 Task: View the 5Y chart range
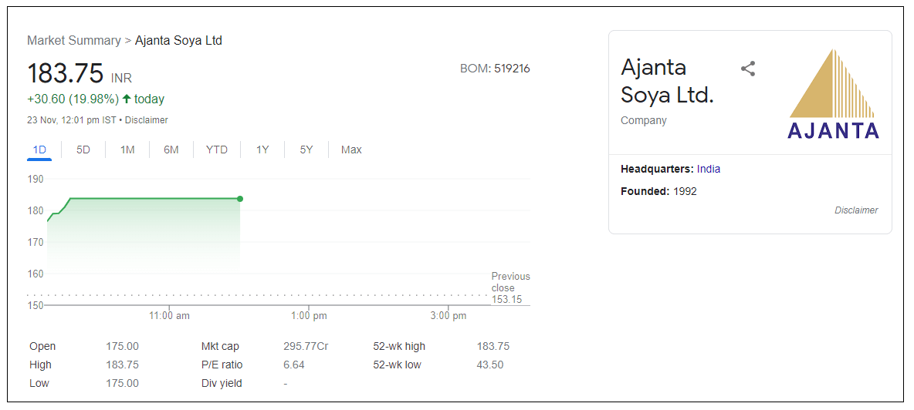pos(306,150)
